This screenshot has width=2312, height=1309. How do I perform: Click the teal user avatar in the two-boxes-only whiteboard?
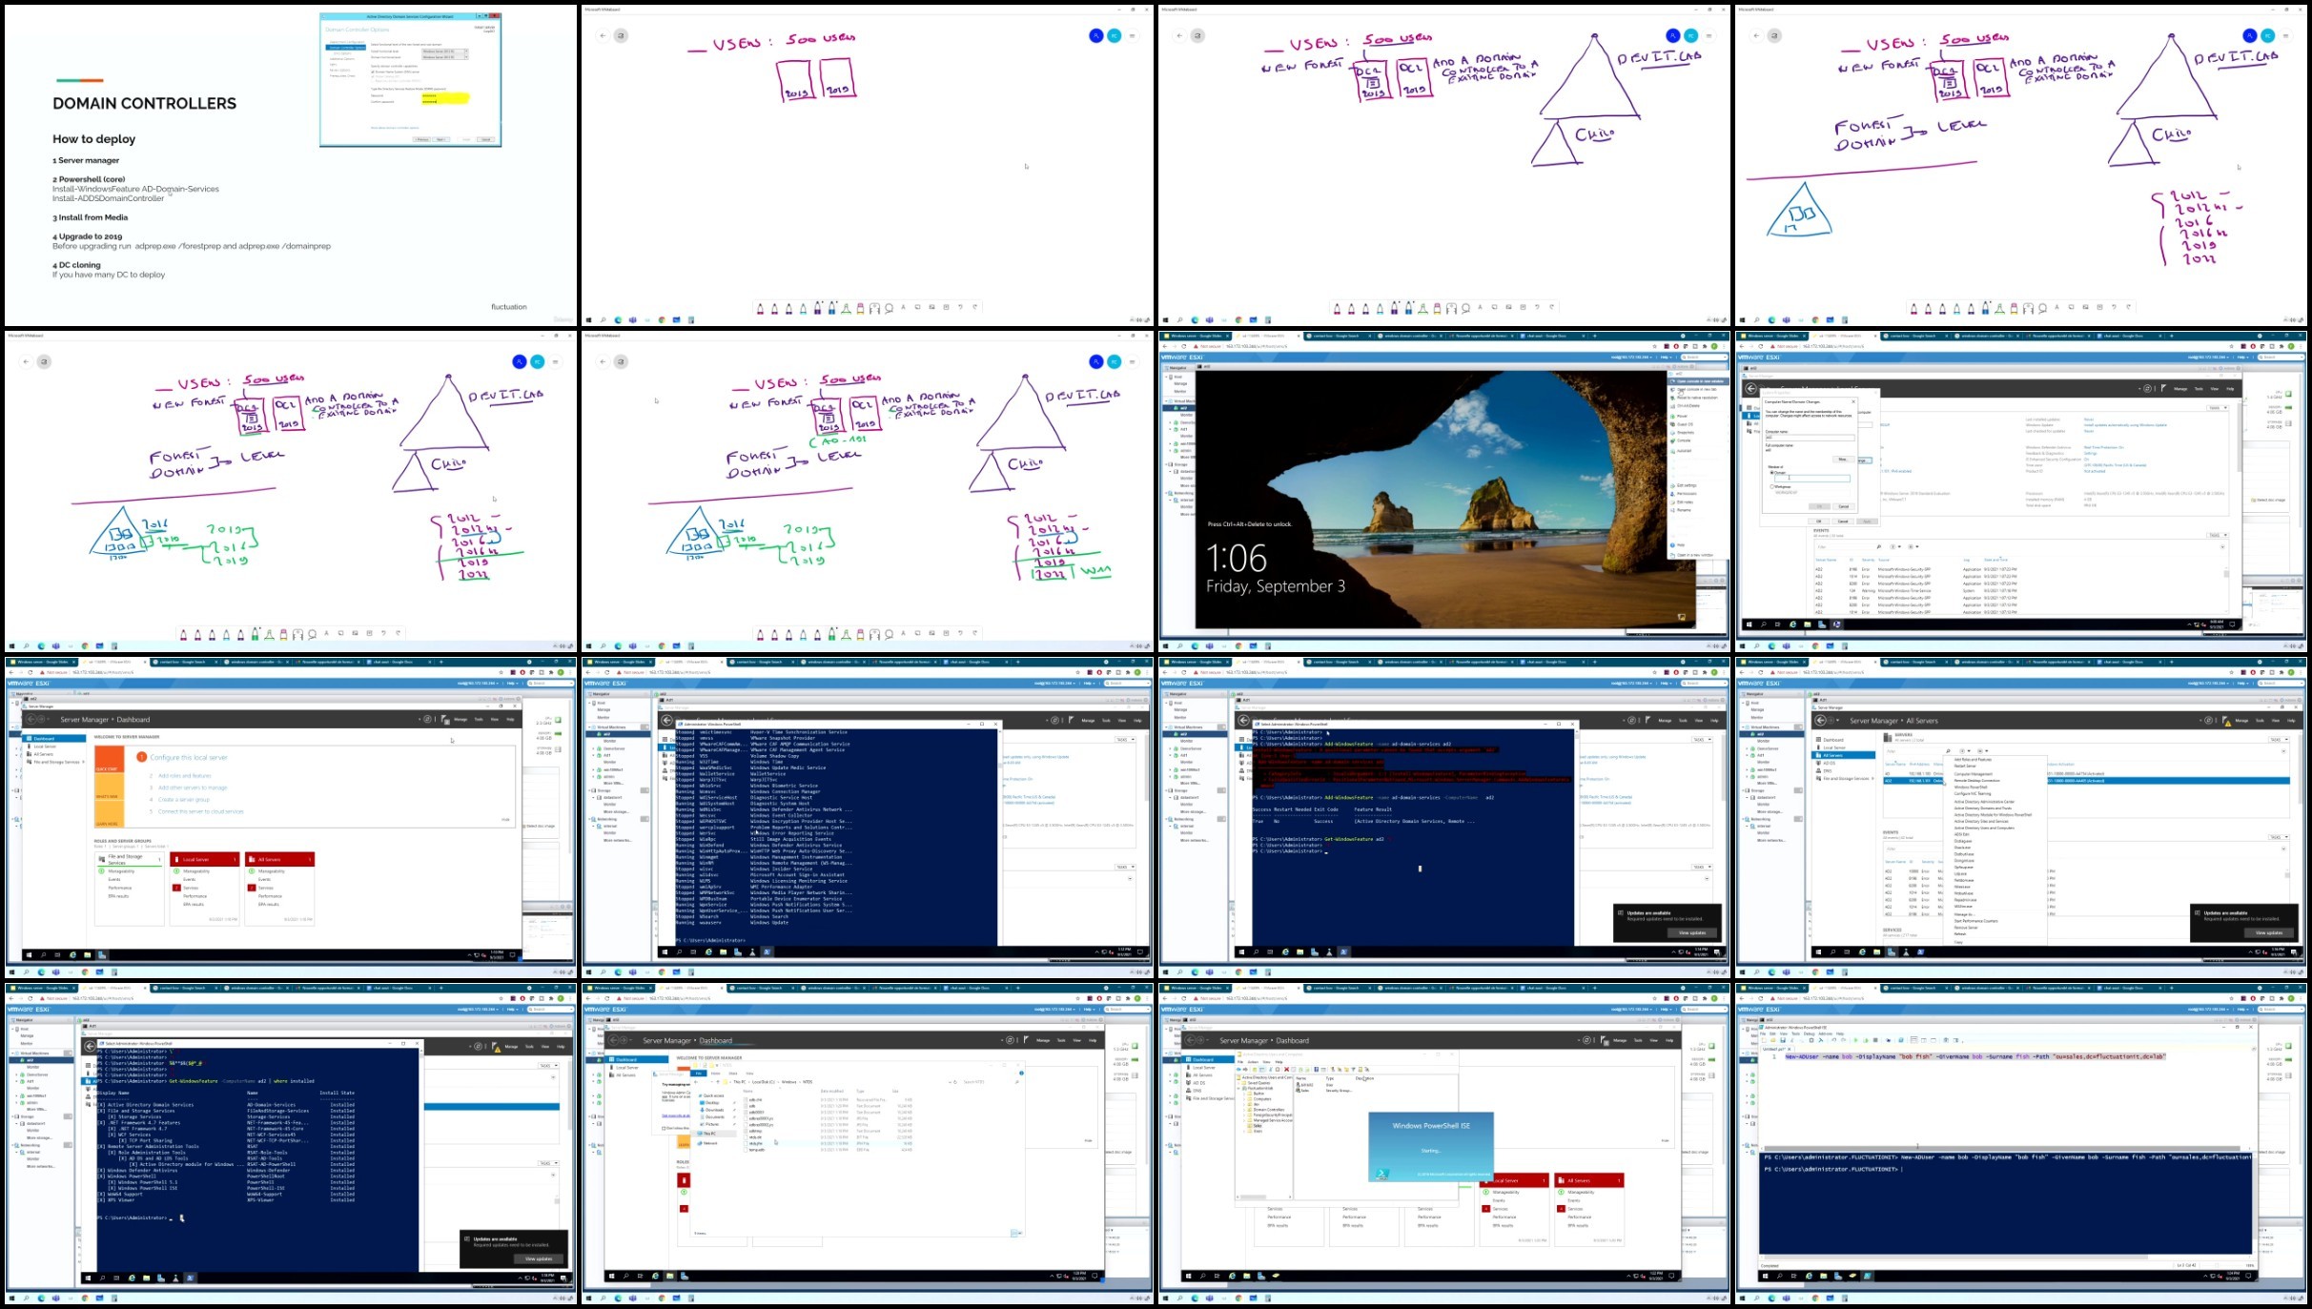pyautogui.click(x=1114, y=35)
